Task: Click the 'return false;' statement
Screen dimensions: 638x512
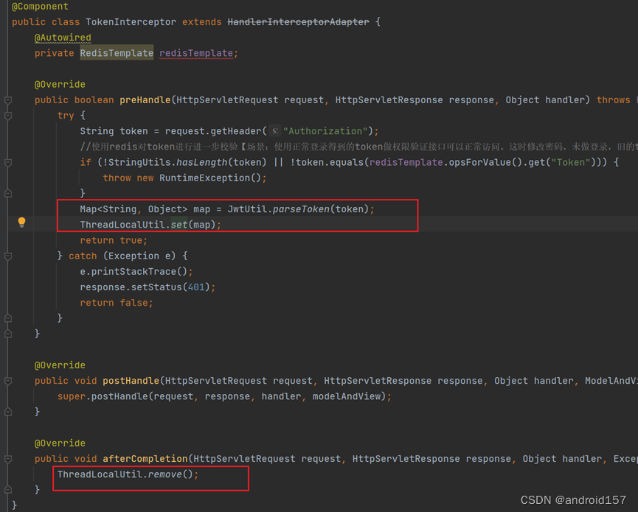Action: (117, 303)
